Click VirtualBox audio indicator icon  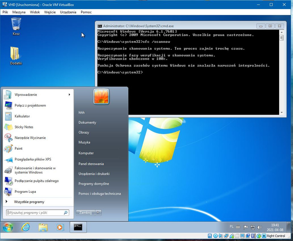[x=221, y=236]
